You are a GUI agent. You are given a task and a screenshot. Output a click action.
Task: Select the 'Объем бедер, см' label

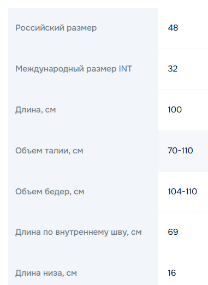click(x=50, y=192)
